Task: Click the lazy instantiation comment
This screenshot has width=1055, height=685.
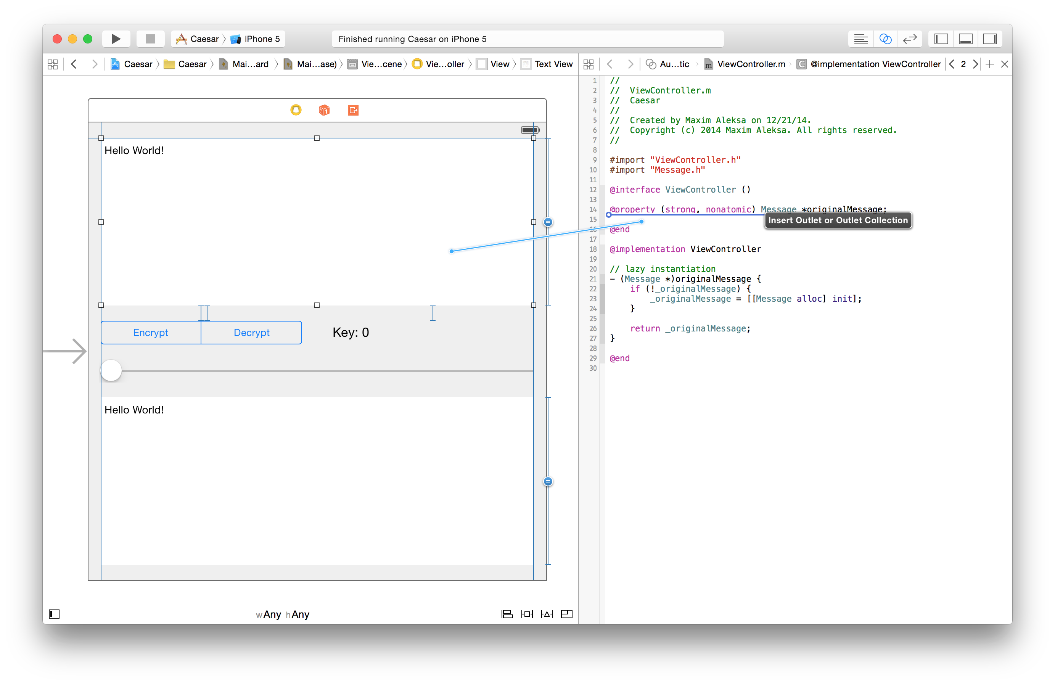Action: (x=662, y=269)
